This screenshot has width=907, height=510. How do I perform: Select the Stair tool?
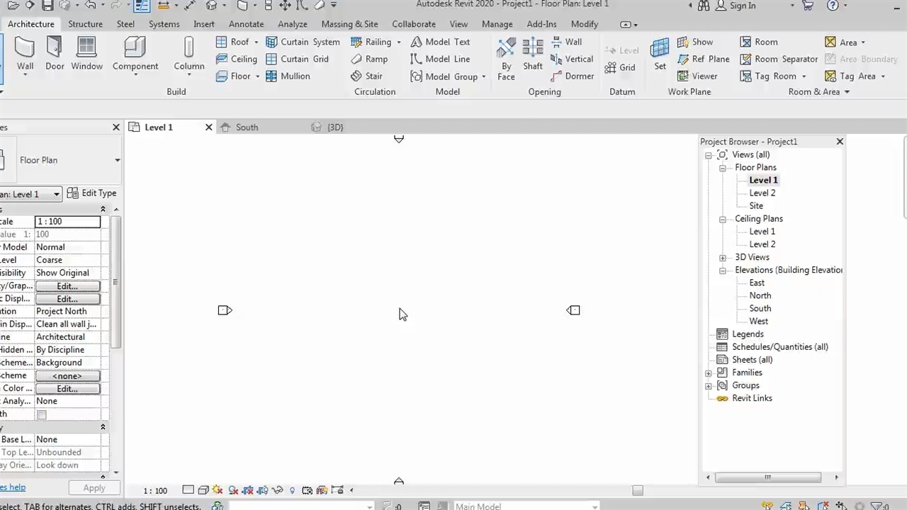tap(366, 76)
